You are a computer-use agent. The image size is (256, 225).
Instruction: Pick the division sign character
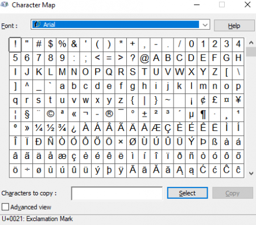(27, 170)
